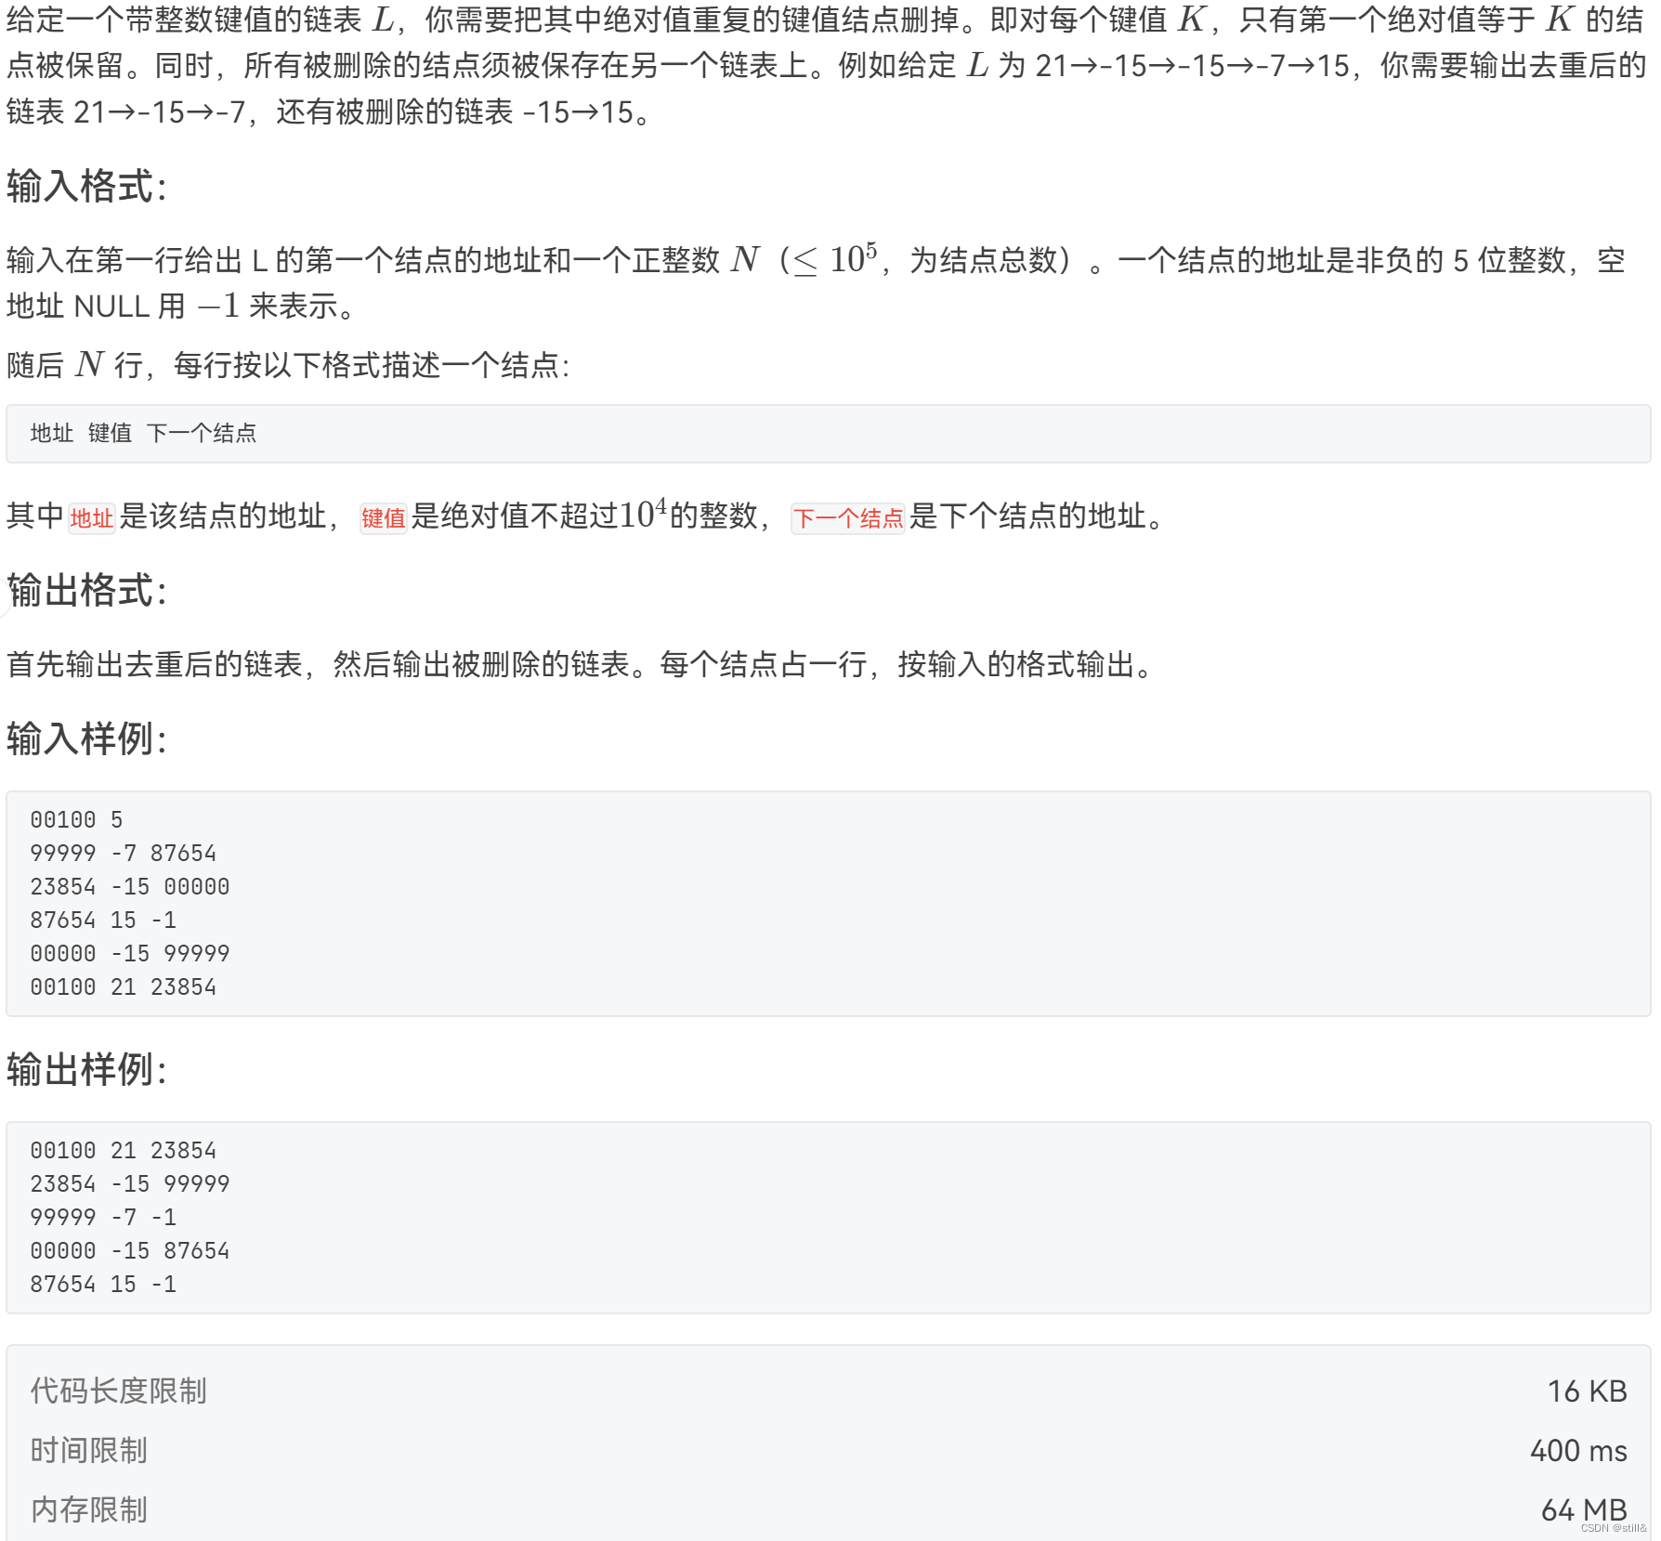Viewport: 1661px width, 1541px height.
Task: Click input sample line 00100 21 23854
Action: [123, 986]
